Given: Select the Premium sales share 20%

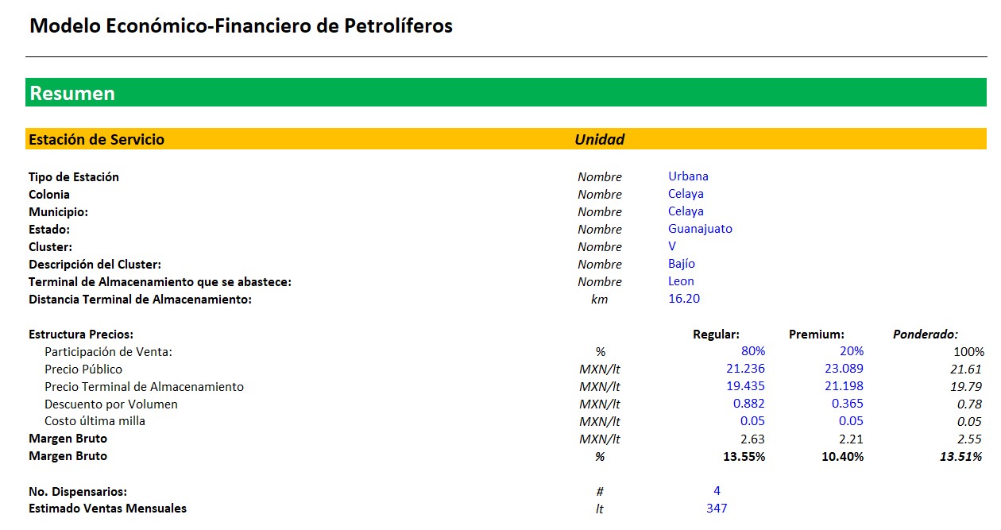Looking at the screenshot, I should click(x=852, y=351).
